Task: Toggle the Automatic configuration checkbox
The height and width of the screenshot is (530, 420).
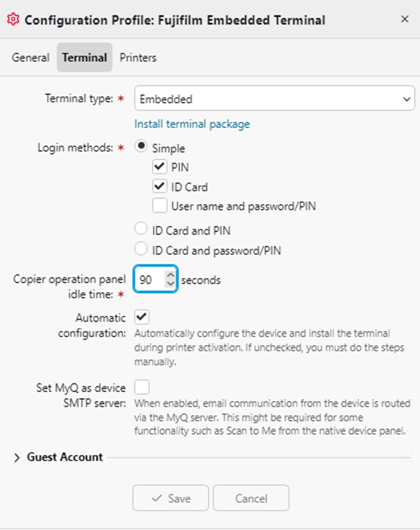Action: coord(142,317)
